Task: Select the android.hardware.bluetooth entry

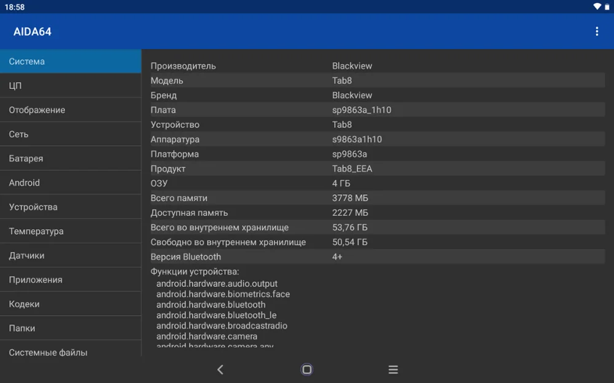Action: click(211, 305)
